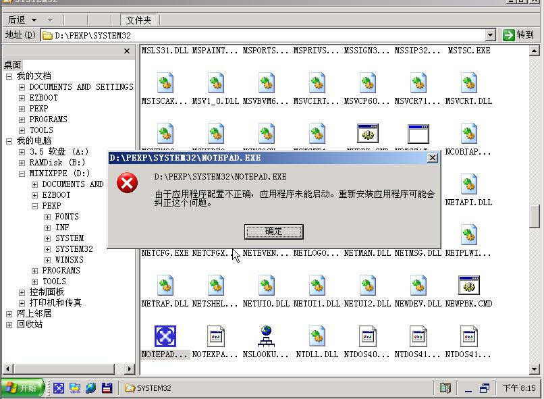Close the NOTEPAD.EXE error dialog
The width and height of the screenshot is (544, 399).
click(432, 158)
